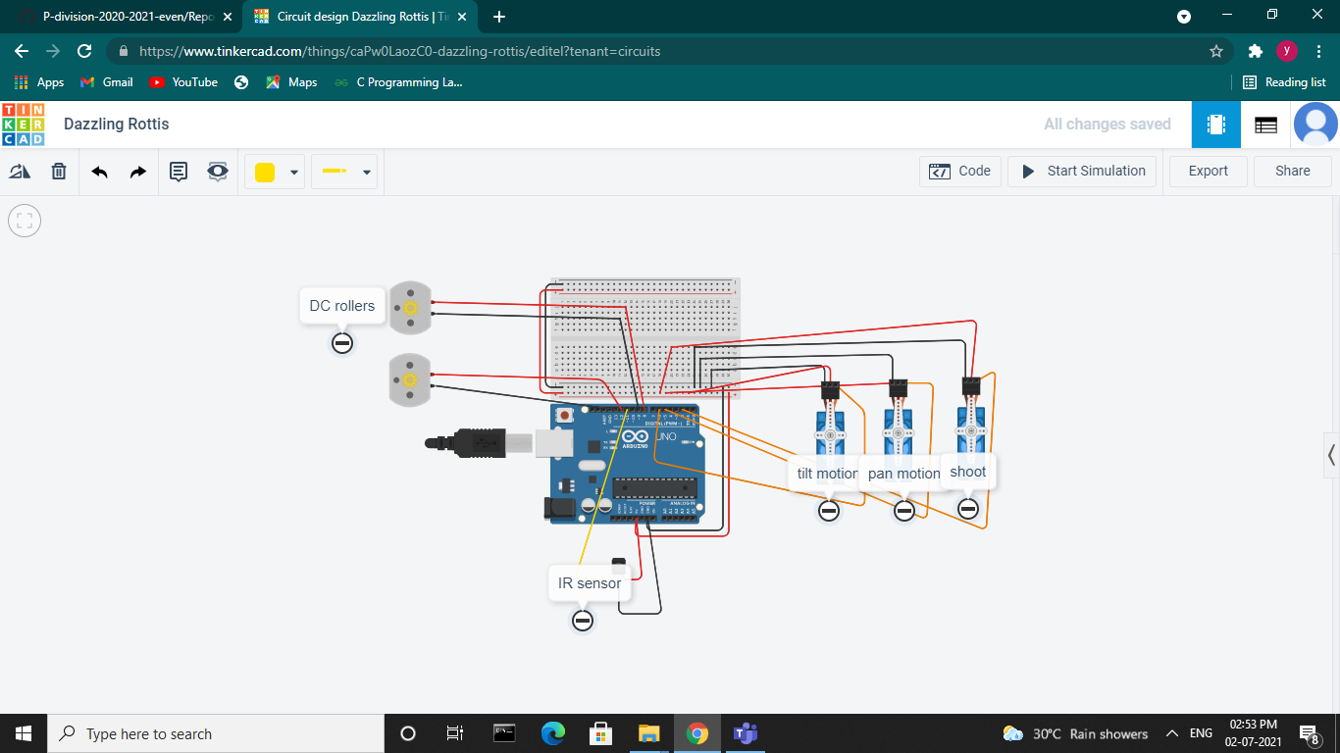This screenshot has height=753, width=1340.
Task: Pick the yellow wire color swatch
Action: (265, 173)
